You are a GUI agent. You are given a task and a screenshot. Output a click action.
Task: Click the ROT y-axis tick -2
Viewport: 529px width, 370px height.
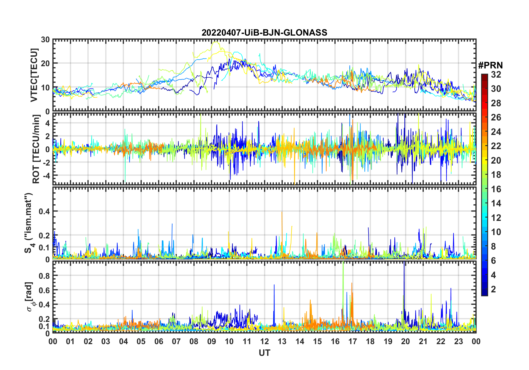coord(46,162)
